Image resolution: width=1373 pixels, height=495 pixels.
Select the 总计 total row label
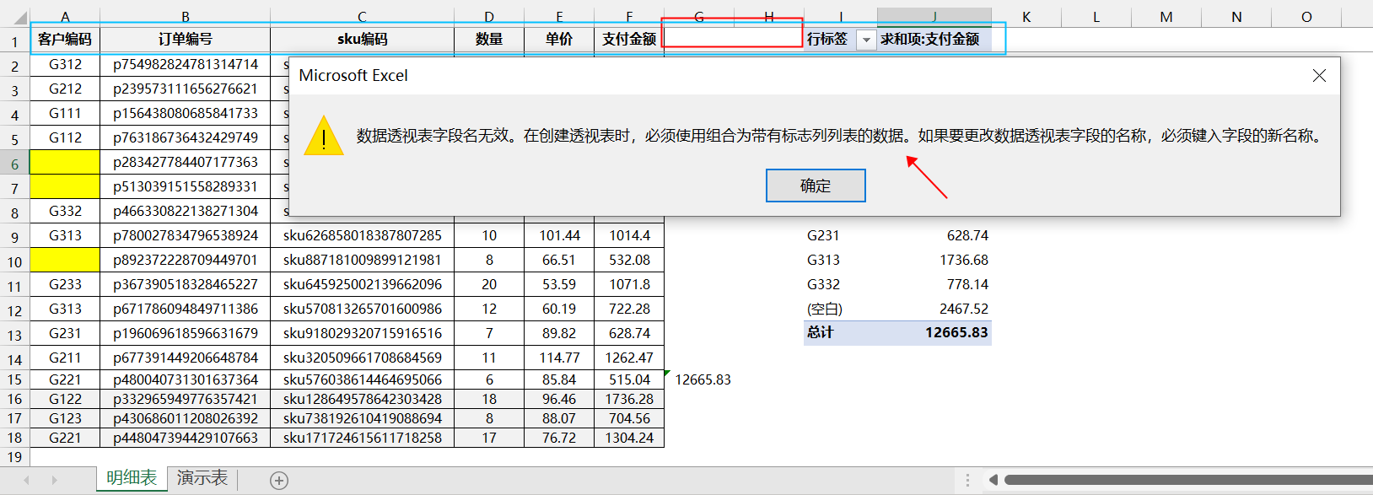point(820,332)
